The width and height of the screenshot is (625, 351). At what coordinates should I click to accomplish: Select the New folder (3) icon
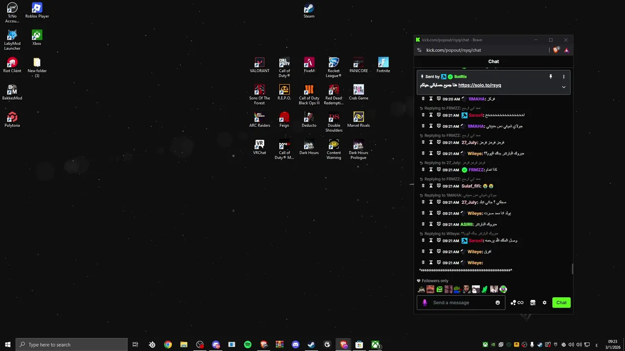[37, 67]
